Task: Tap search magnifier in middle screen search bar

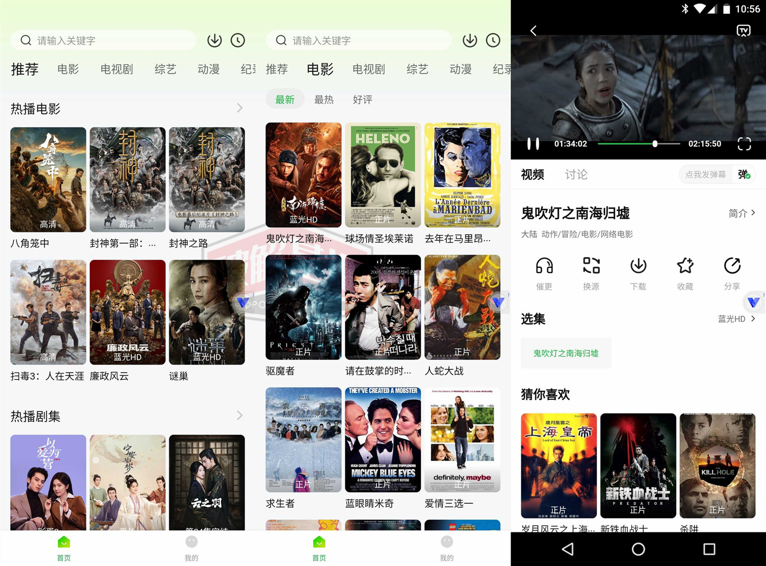Action: [x=281, y=40]
